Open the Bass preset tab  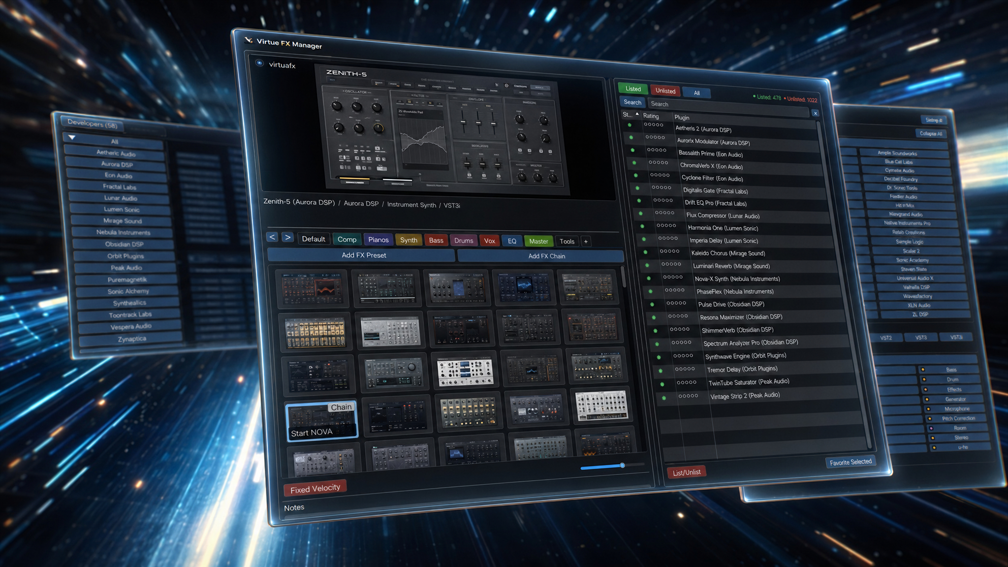coord(436,240)
